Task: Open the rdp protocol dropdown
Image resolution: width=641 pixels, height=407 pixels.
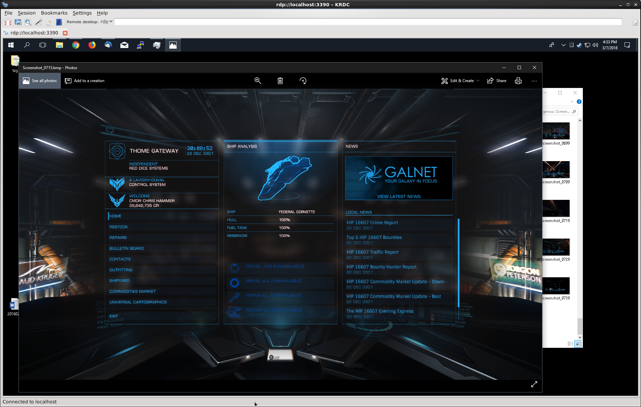Action: (107, 22)
